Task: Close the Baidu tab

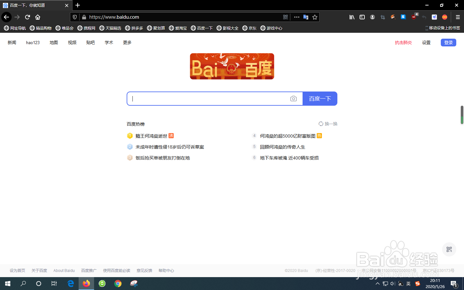Action: point(67,5)
